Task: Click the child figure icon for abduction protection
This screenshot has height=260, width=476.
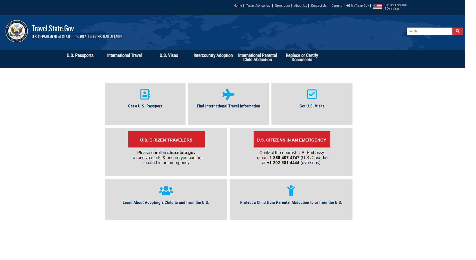Action: pos(291,191)
